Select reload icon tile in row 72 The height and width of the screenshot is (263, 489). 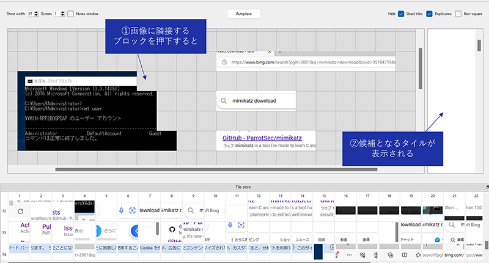pos(20,210)
